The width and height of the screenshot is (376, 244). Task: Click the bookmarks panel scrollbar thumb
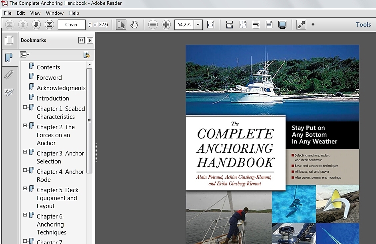pos(89,121)
